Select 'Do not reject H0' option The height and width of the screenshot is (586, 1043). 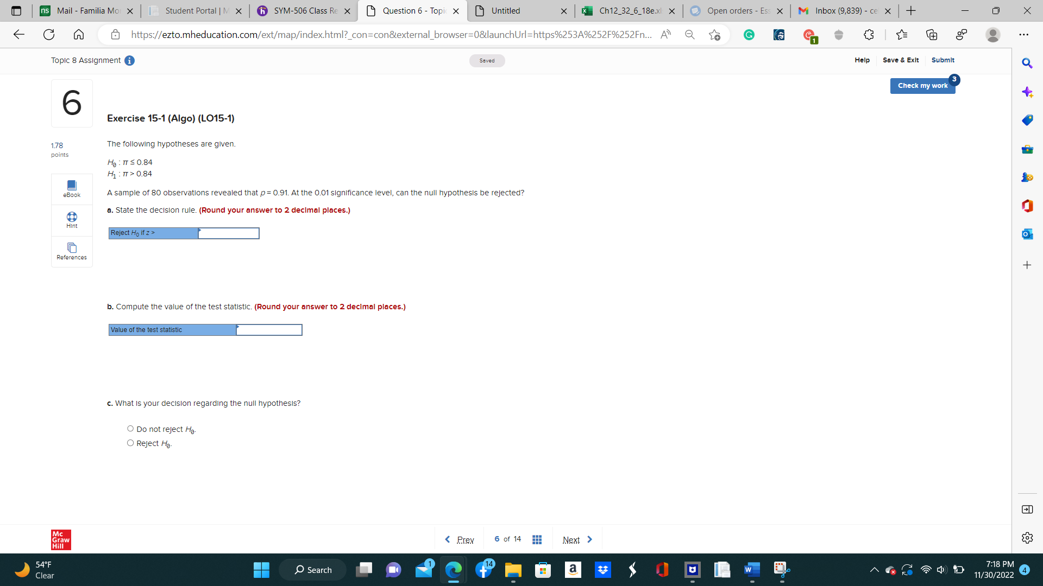pos(130,429)
